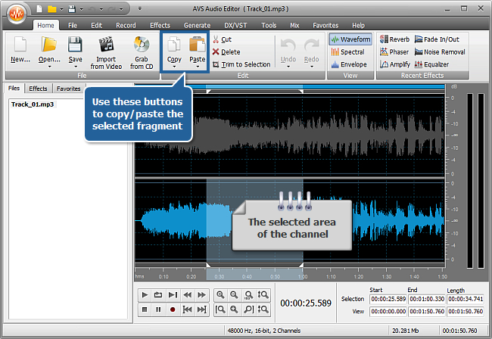Open the Equalizer effect

431,64
